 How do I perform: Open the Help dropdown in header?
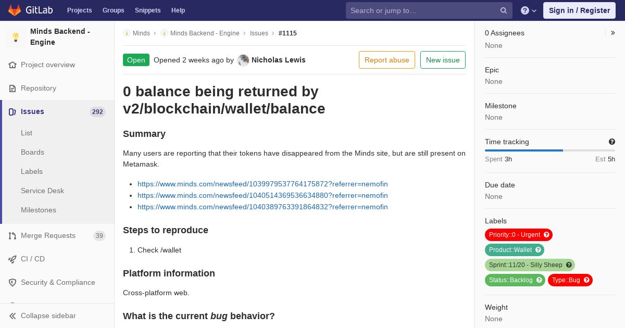[x=529, y=10]
